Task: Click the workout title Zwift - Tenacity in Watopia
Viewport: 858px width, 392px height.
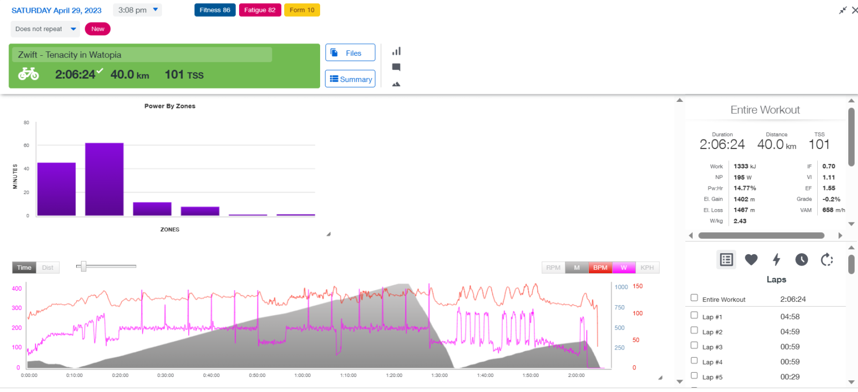Action: click(x=70, y=55)
